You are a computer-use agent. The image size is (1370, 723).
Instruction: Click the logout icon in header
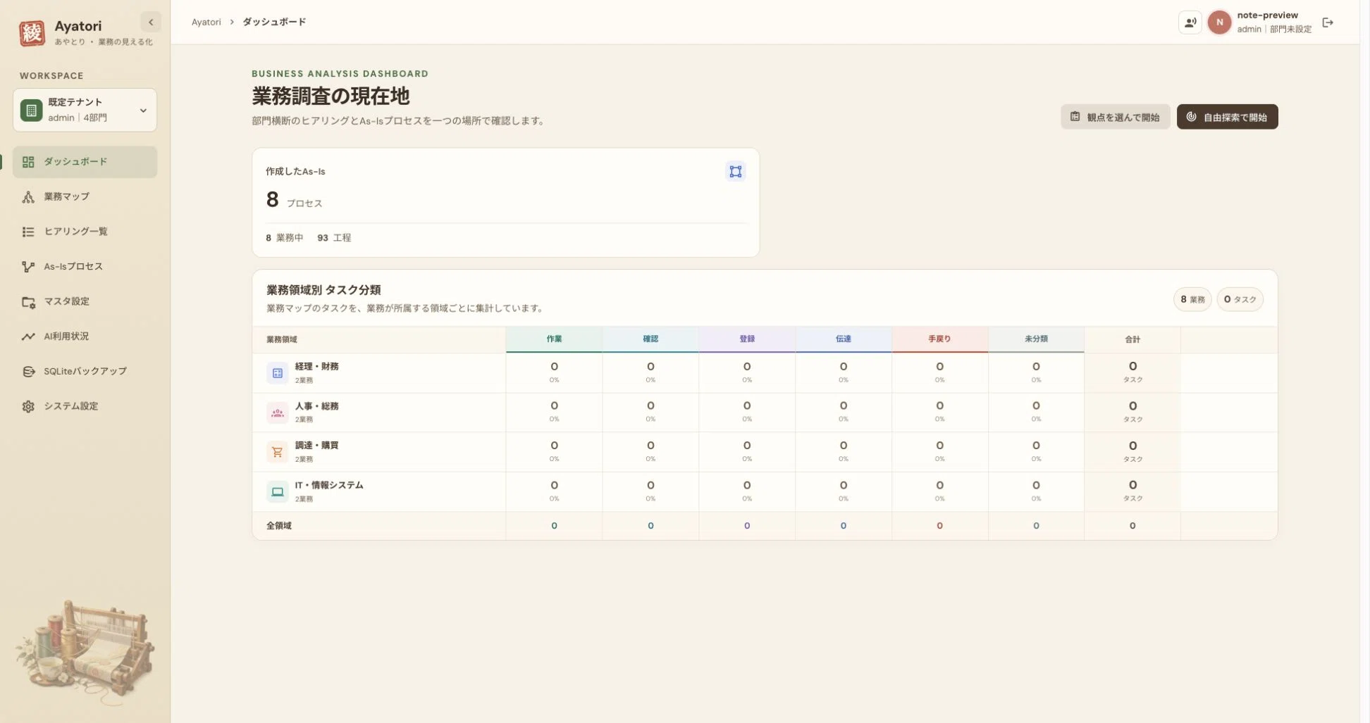(x=1328, y=23)
